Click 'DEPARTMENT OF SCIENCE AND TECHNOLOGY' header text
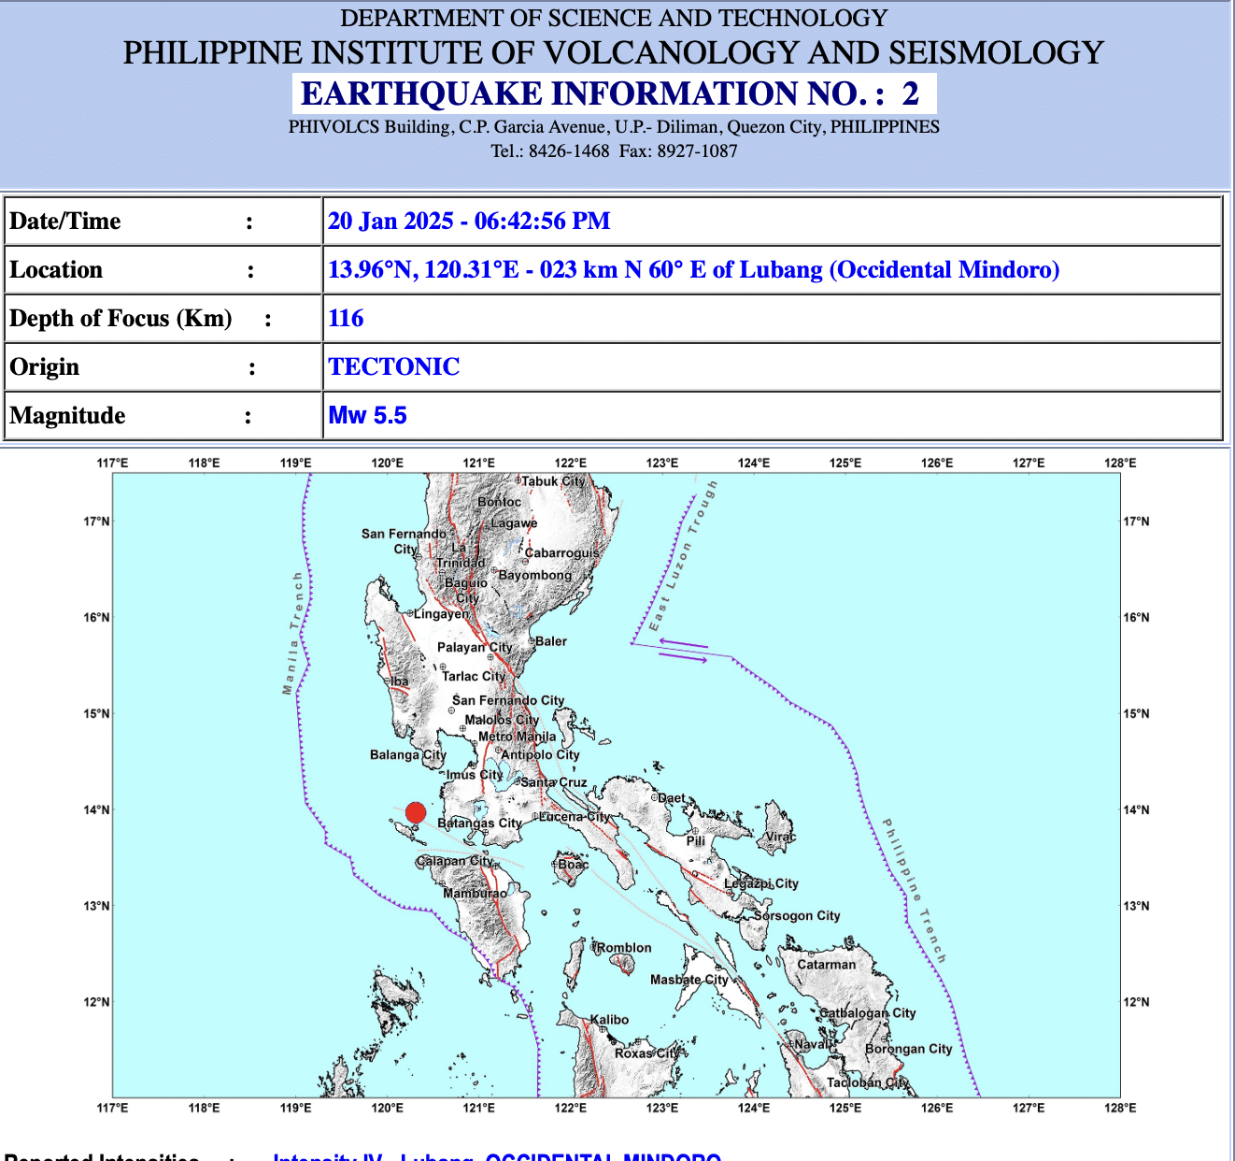This screenshot has height=1161, width=1235. point(614,18)
